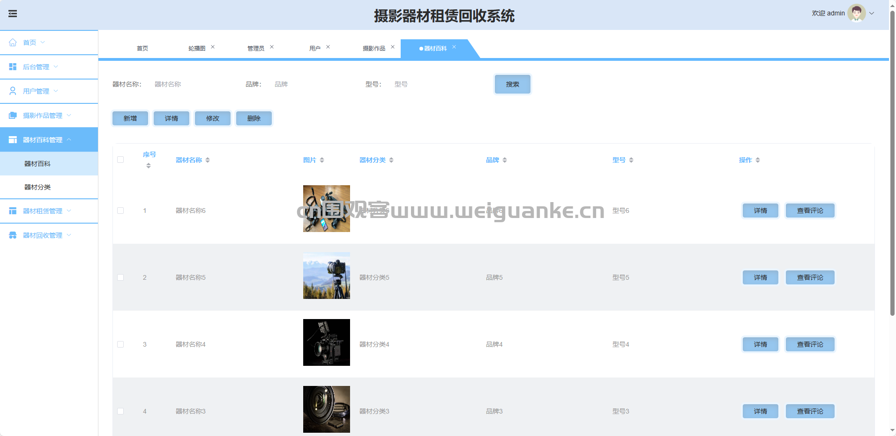Click the 搜索 button
This screenshot has height=436, width=896.
(x=512, y=84)
